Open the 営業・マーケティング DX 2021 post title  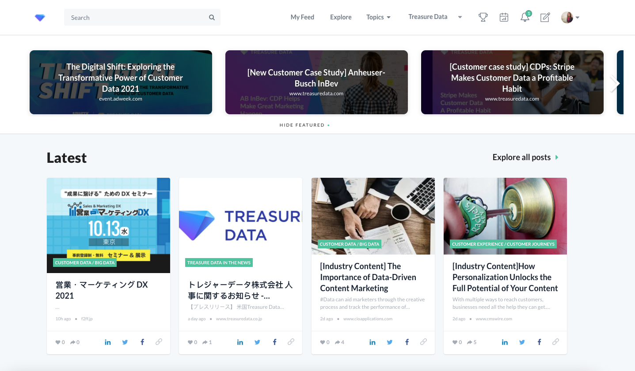tap(102, 290)
